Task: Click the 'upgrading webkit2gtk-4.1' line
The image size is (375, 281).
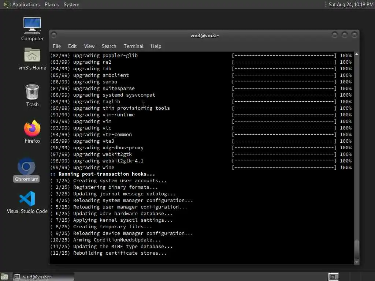Action: 97,161
